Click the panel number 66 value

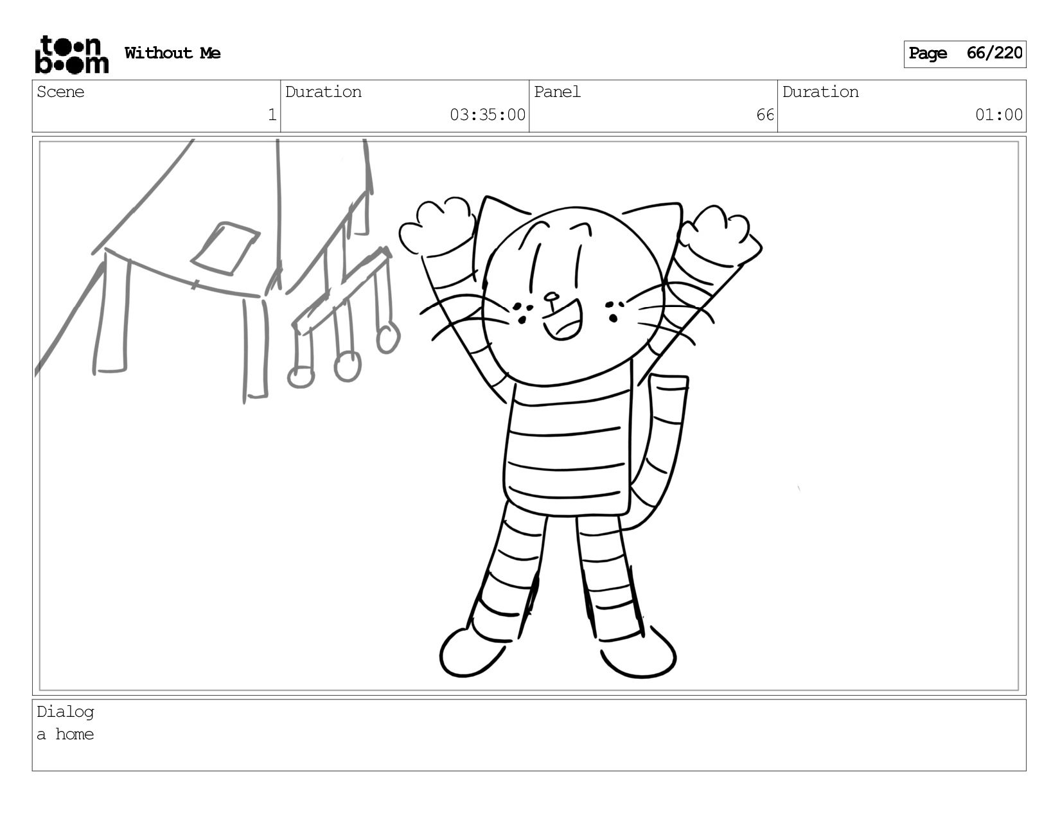[764, 115]
